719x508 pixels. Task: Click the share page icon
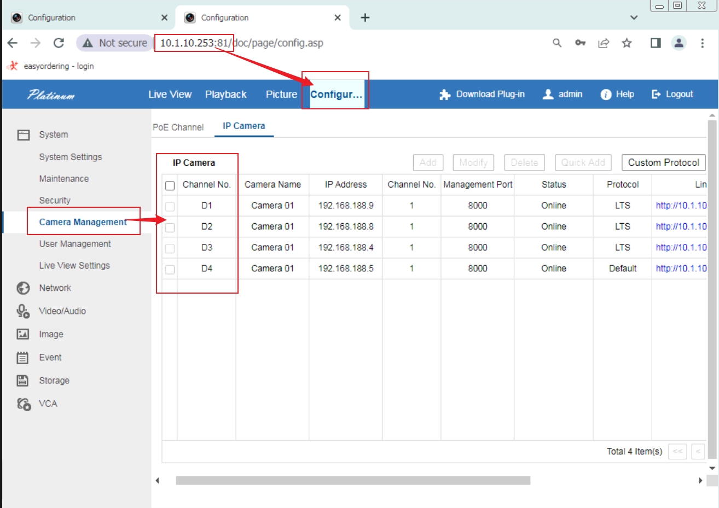604,43
